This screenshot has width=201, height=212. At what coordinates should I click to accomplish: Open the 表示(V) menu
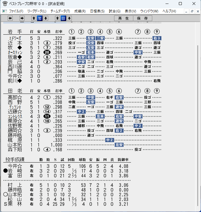coord(130,11)
